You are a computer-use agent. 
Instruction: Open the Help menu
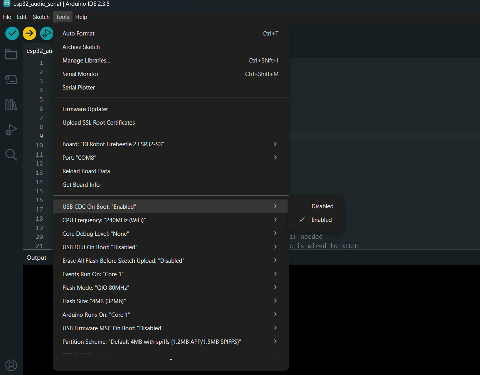point(81,17)
